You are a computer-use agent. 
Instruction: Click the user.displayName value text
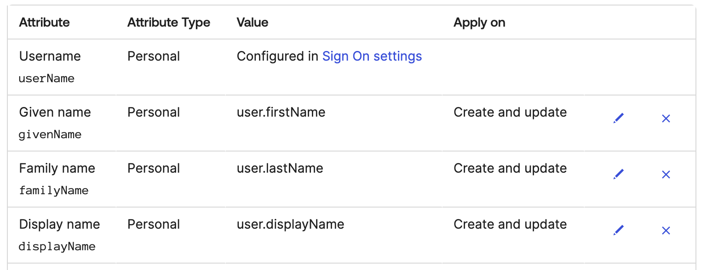tap(290, 224)
